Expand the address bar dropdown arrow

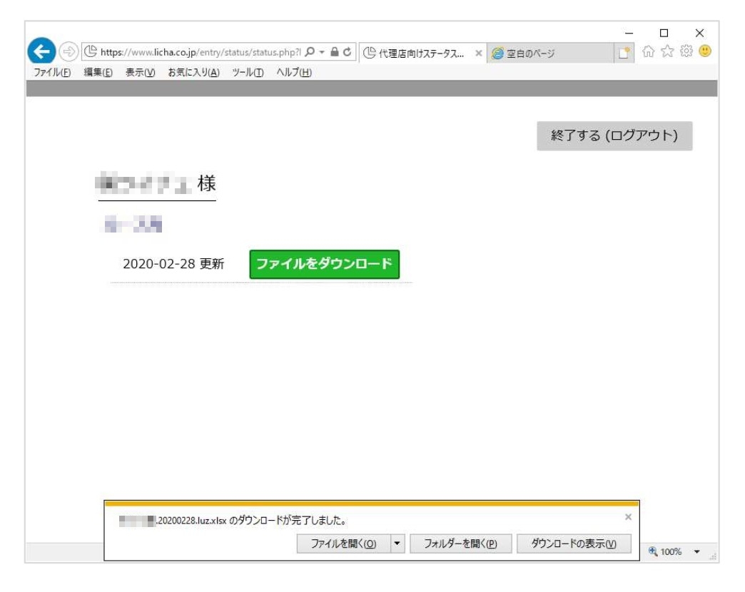point(322,52)
